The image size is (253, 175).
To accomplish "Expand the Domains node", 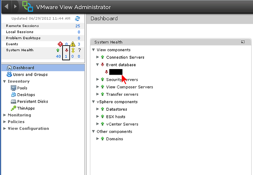I will pyautogui.click(x=97, y=139).
